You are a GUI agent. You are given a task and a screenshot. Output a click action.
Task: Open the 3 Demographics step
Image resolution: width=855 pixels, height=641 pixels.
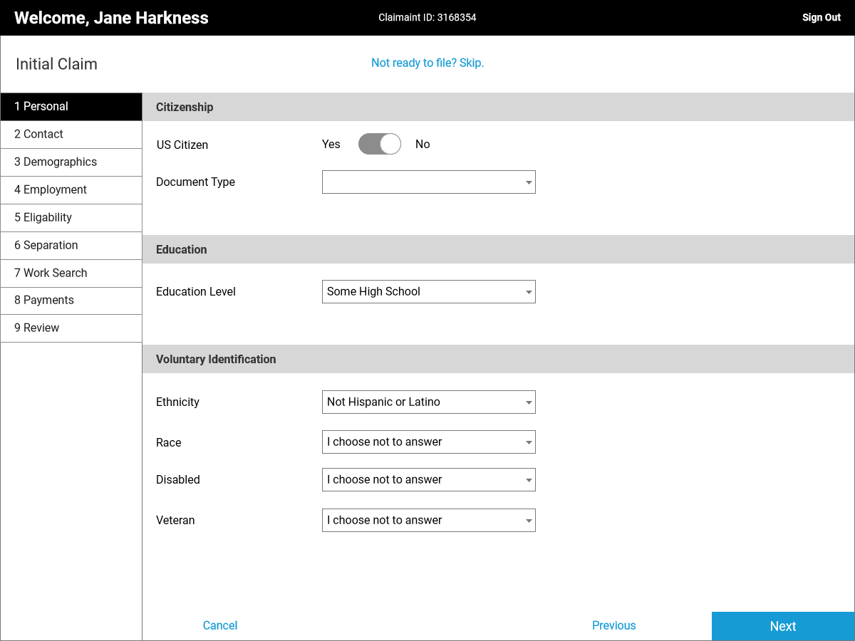[x=71, y=162]
